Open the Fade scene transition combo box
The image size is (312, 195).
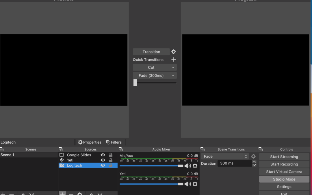tap(225, 156)
